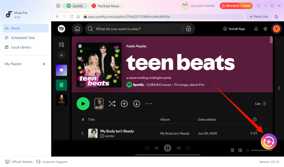
Task: Click the teen beats cover art
Action: [99, 65]
